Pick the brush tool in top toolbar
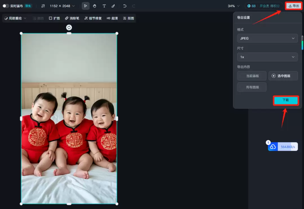The width and height of the screenshot is (304, 209). tap(113, 6)
